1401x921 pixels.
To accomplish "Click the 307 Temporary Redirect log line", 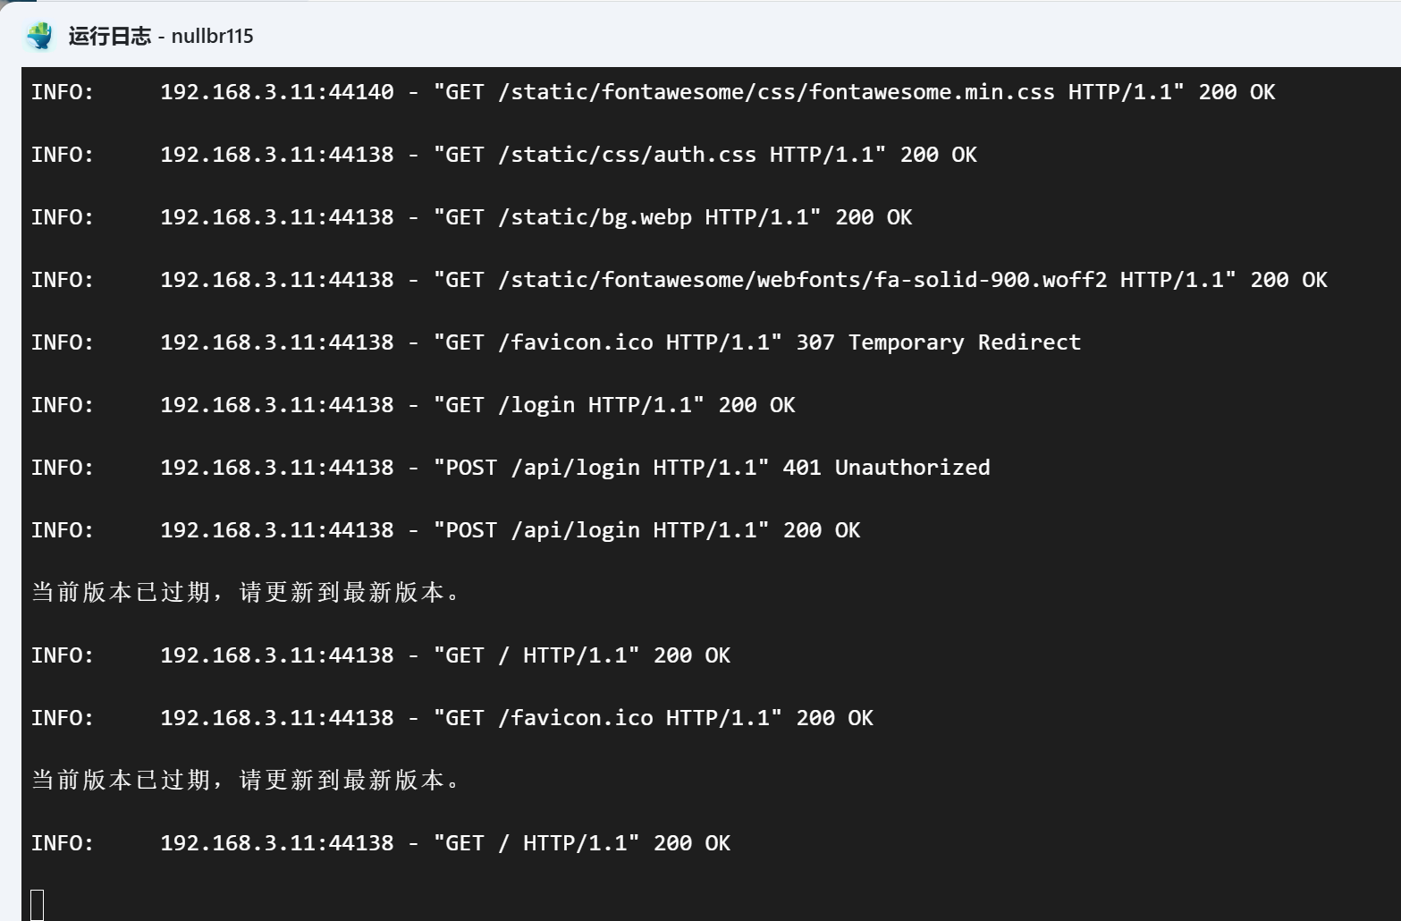I will pyautogui.click(x=555, y=342).
